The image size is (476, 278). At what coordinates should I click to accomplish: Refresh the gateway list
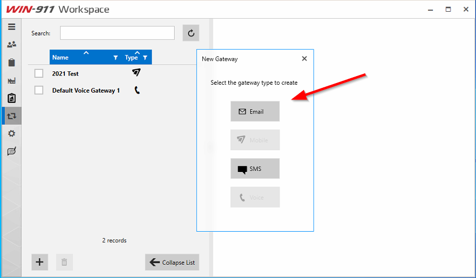(191, 33)
